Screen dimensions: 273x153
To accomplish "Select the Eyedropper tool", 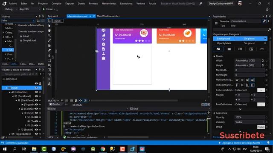I will tap(49, 40).
